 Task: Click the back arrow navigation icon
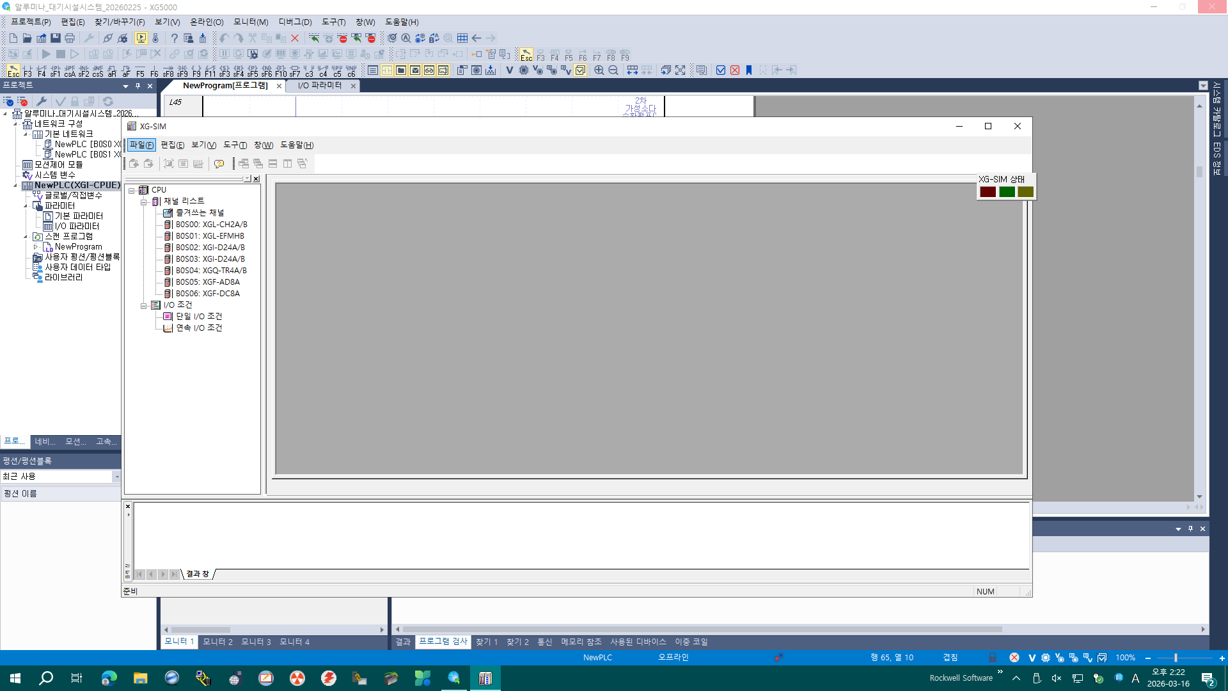(x=476, y=38)
